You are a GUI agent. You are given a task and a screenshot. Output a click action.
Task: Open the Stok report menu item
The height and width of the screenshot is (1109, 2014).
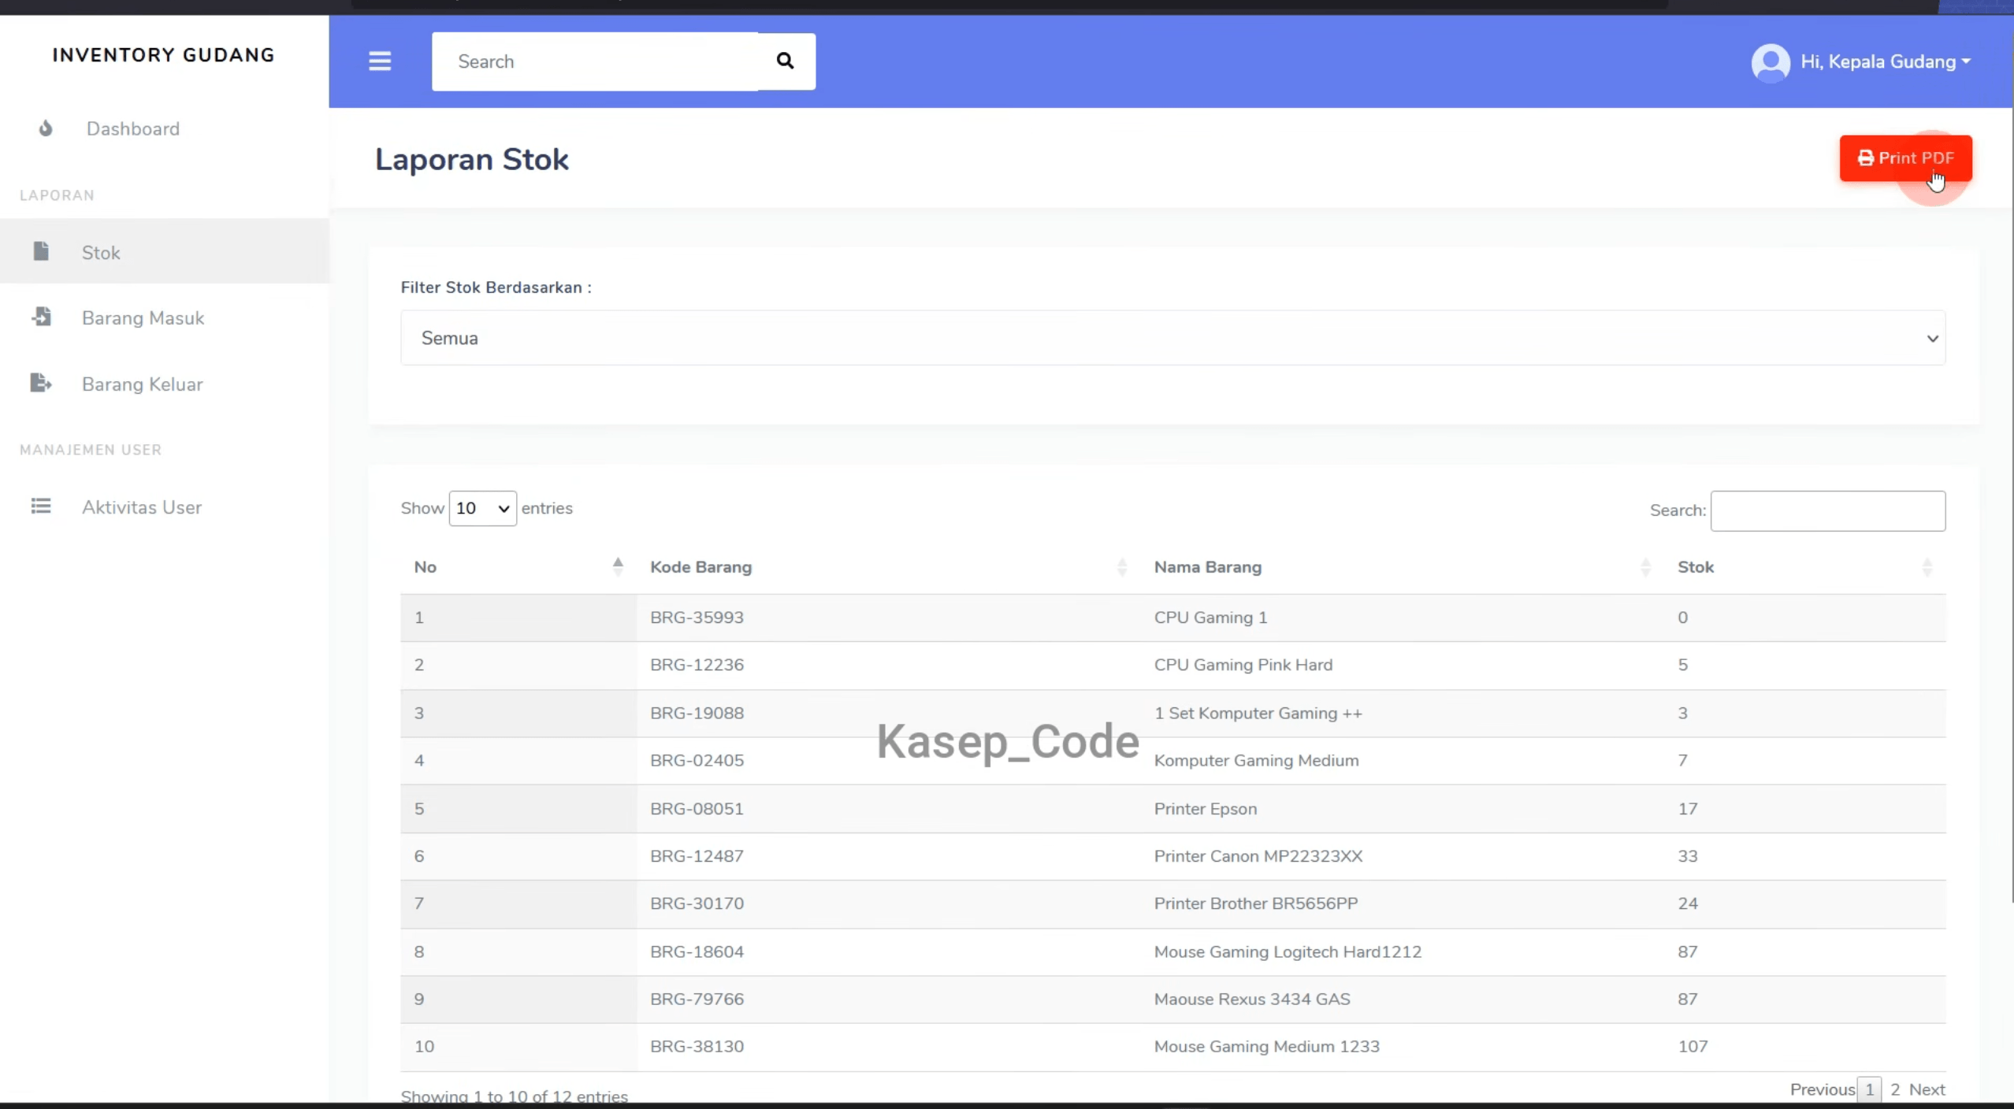[164, 252]
